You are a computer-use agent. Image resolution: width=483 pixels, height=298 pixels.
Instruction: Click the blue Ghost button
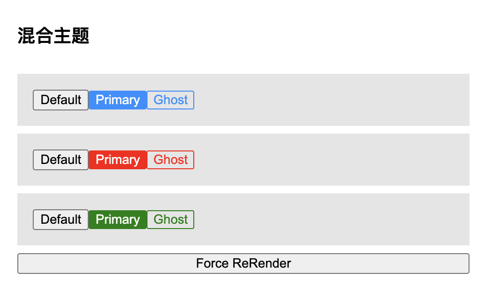pyautogui.click(x=170, y=100)
